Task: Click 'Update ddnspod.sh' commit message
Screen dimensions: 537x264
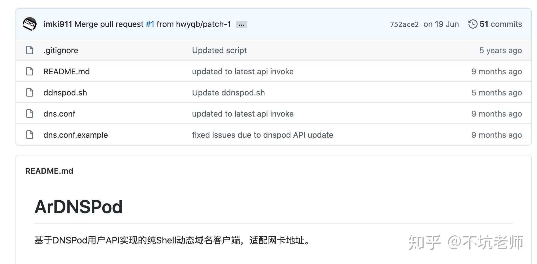Action: point(229,92)
